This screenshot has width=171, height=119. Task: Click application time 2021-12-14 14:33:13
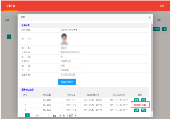pyautogui.click(x=93, y=100)
